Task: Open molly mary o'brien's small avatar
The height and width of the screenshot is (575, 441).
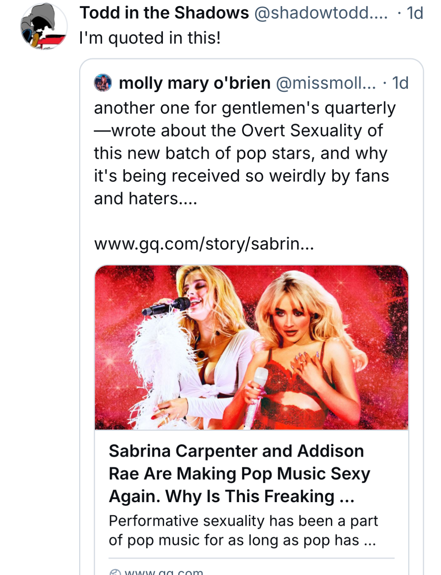Action: 103,83
